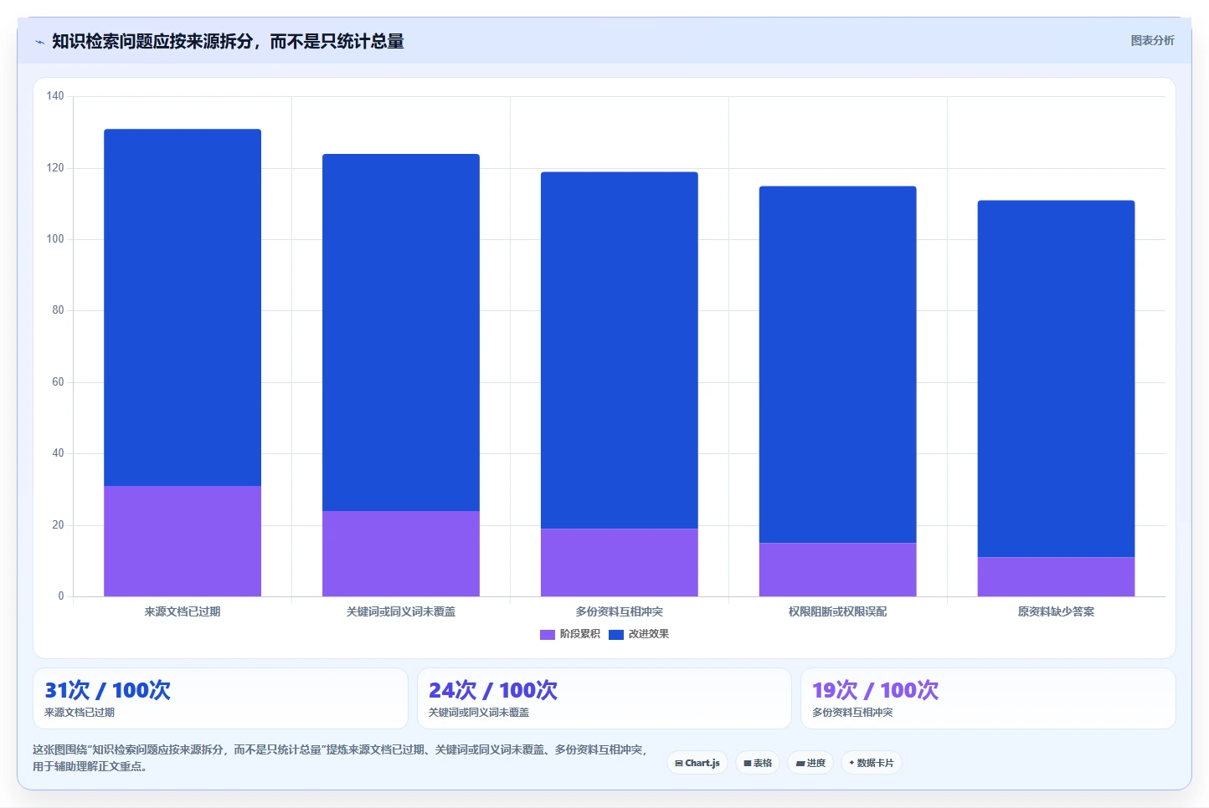Click the description paragraph starting with 这张图围绕
This screenshot has height=808, width=1209.
(340, 758)
